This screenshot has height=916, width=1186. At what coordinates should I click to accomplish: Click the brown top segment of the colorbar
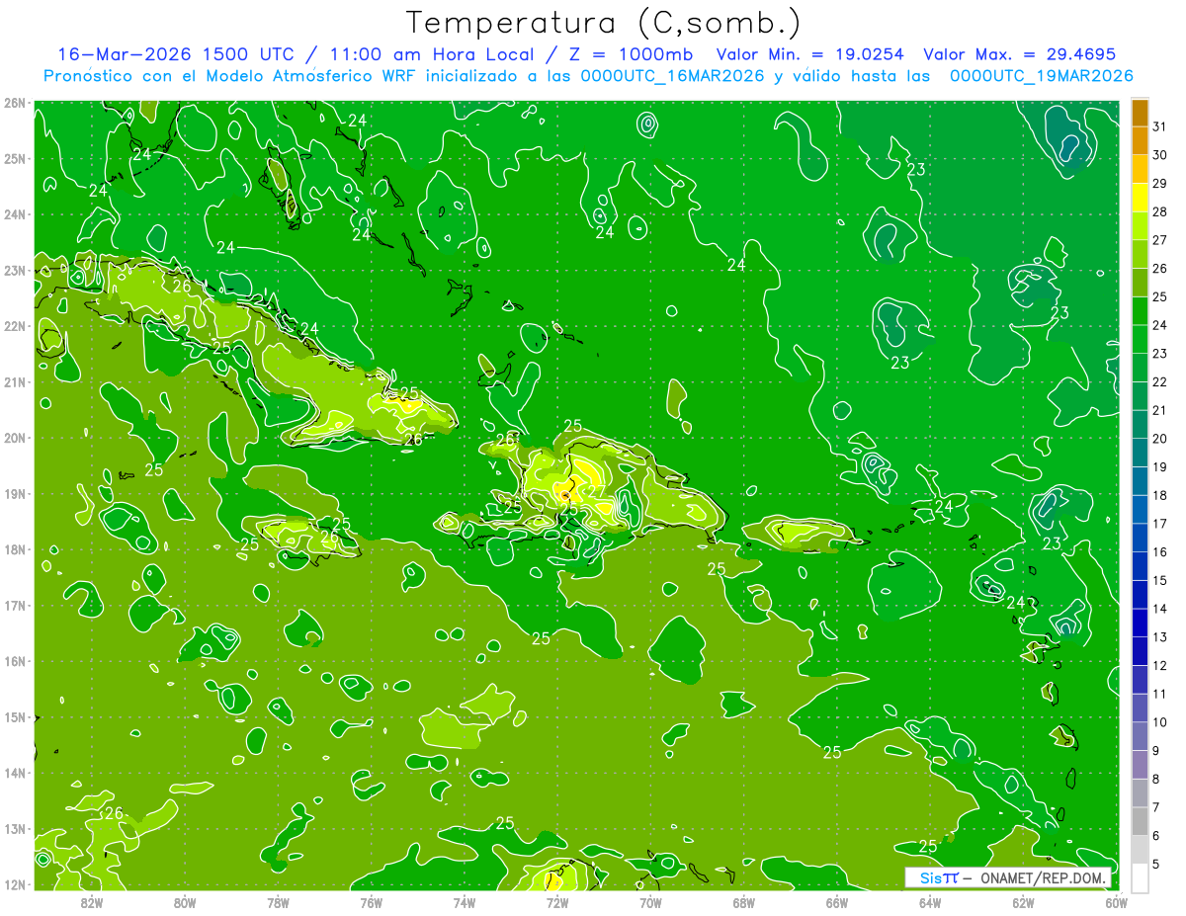click(x=1140, y=113)
